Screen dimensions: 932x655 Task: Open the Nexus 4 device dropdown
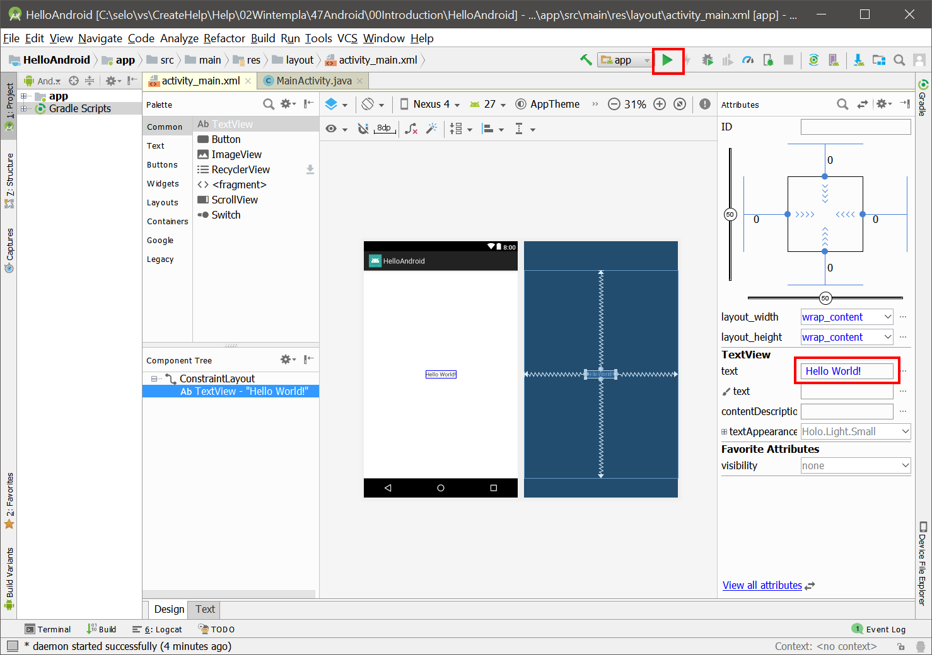tap(430, 104)
